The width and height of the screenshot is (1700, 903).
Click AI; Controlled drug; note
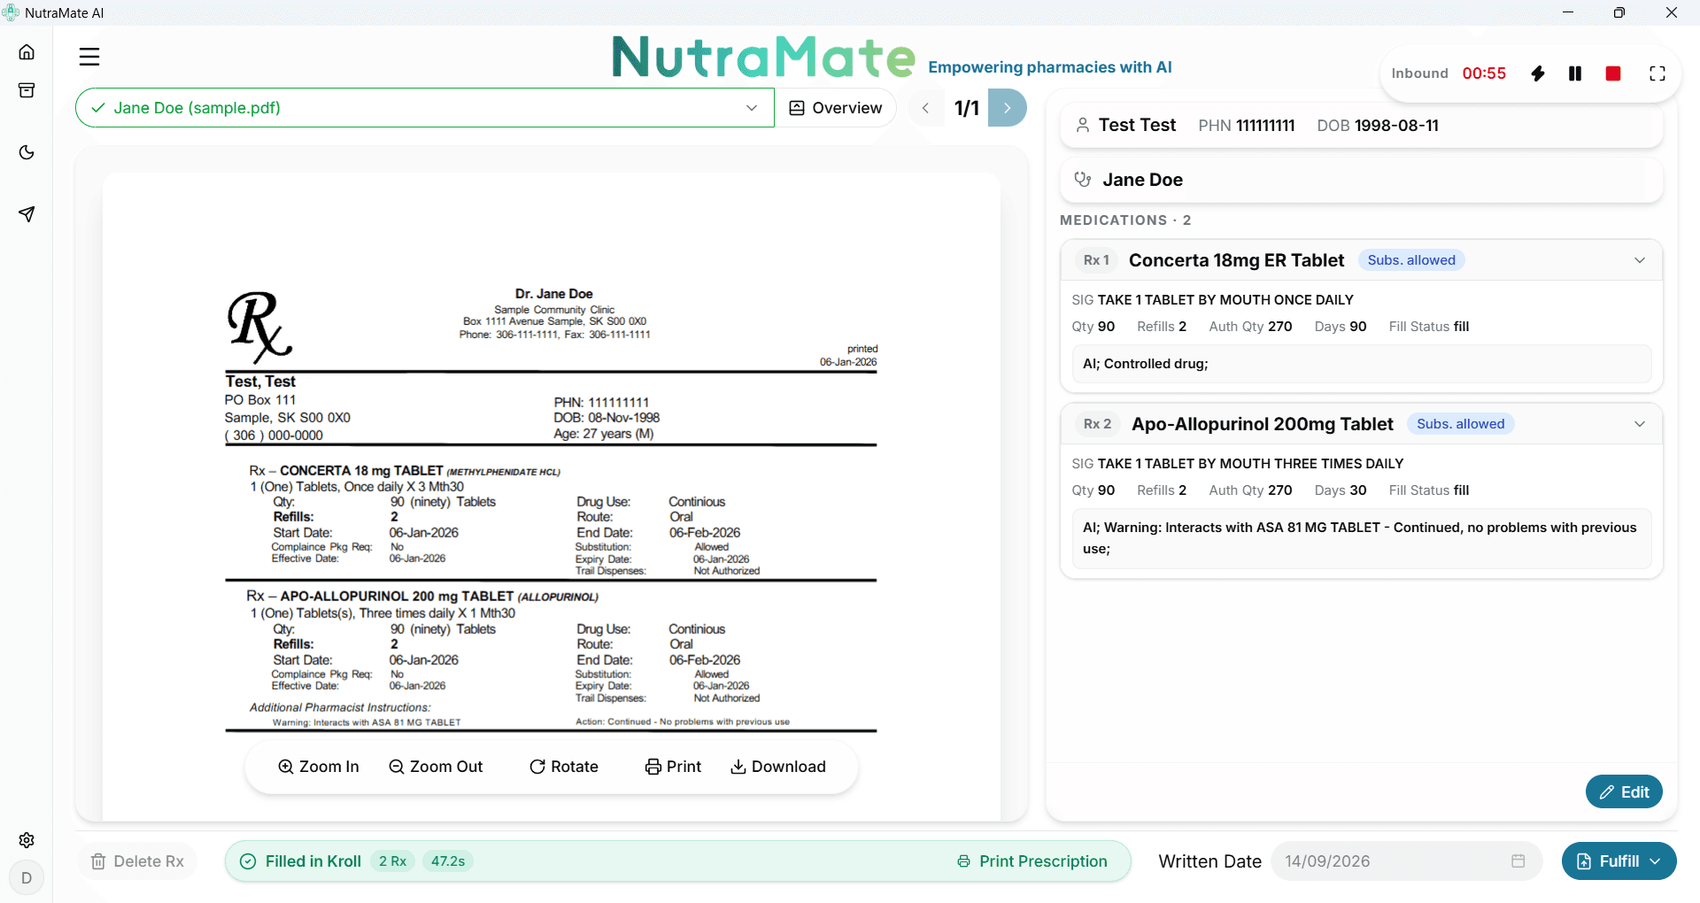[x=1361, y=364]
